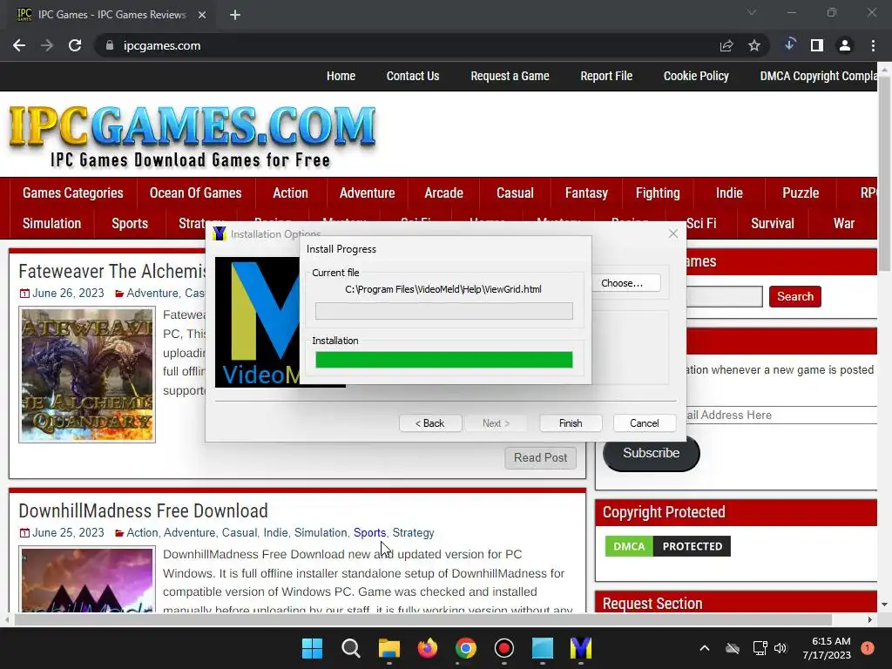The image size is (892, 669).
Task: Select the Survival category
Action: coord(773,224)
